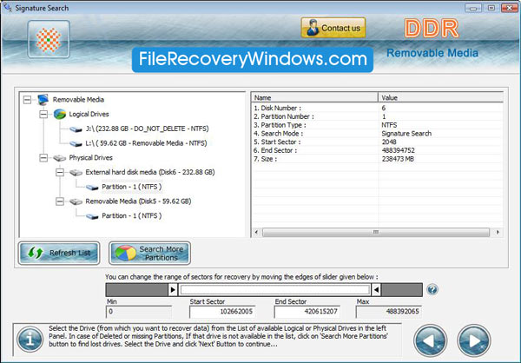This screenshot has height=363, width=521.
Task: Click the Physical Drives tree label
Action: click(x=90, y=157)
